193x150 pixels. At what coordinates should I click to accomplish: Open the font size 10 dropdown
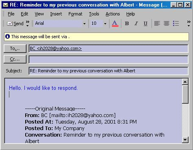pyautogui.click(x=105, y=24)
